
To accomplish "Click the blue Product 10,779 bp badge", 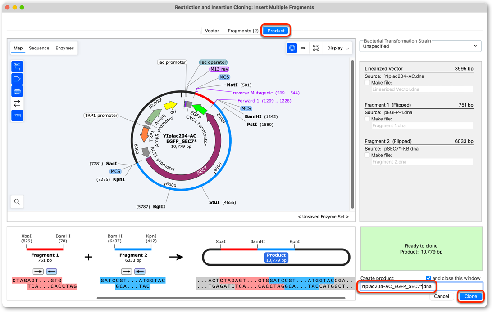I will [x=276, y=258].
